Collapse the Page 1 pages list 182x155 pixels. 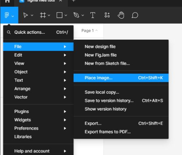[89, 31]
